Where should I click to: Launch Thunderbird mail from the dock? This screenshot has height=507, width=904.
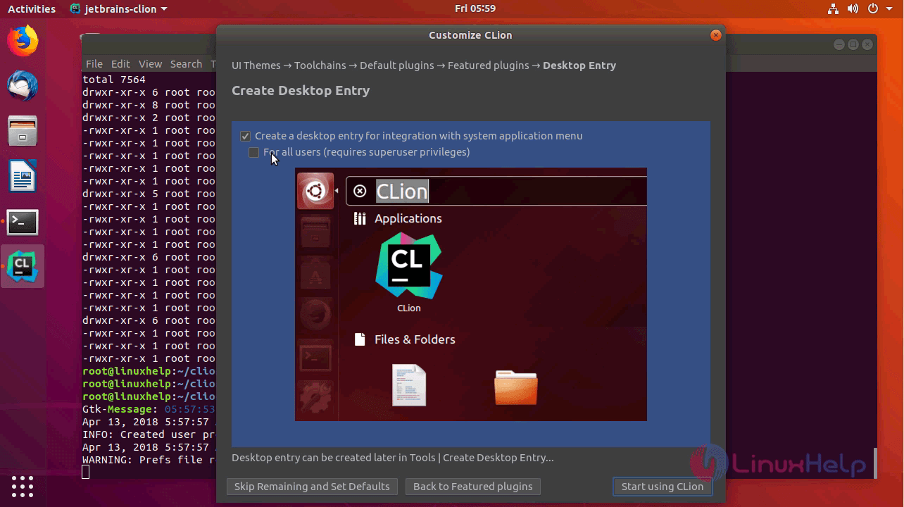coord(23,86)
